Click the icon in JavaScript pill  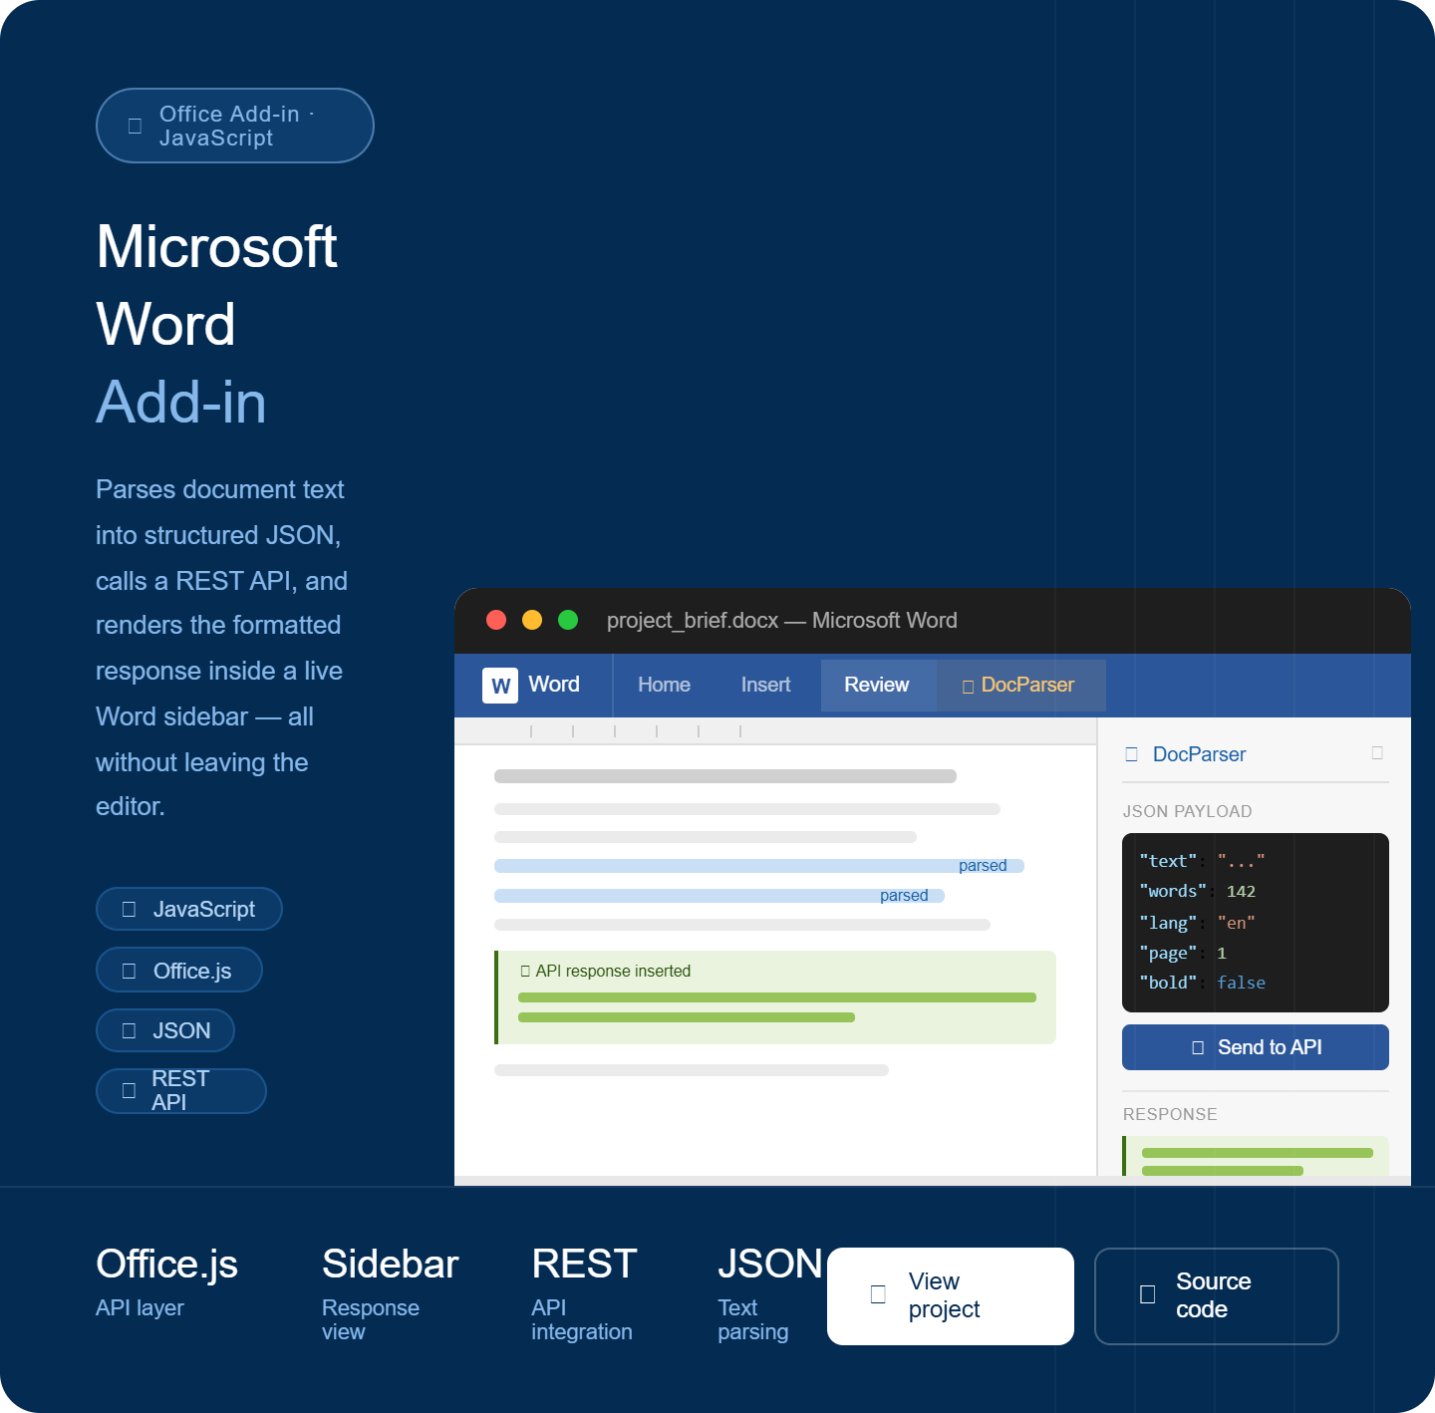129,909
